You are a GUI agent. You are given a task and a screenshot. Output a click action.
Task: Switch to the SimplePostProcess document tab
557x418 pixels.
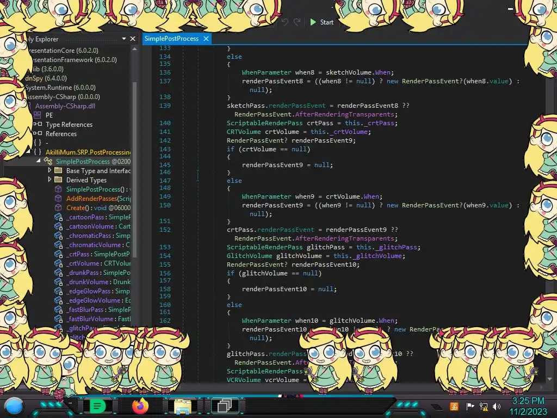tap(171, 39)
